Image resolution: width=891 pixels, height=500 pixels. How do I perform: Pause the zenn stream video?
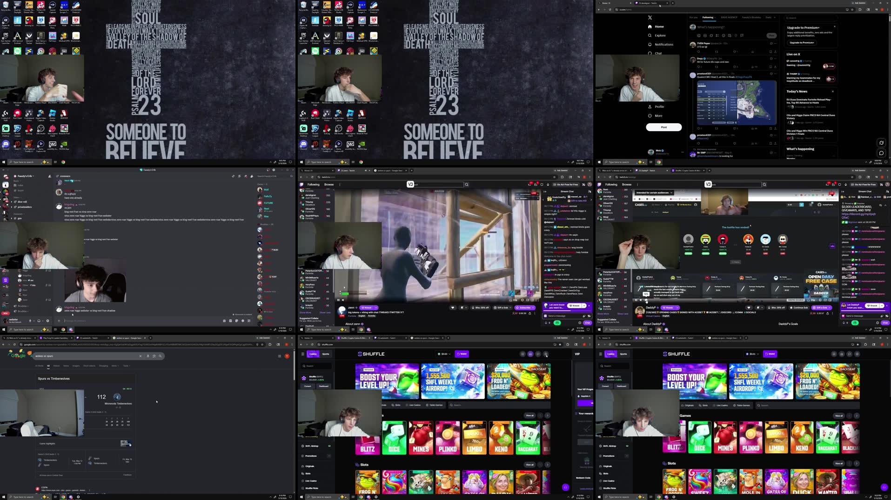coord(338,300)
